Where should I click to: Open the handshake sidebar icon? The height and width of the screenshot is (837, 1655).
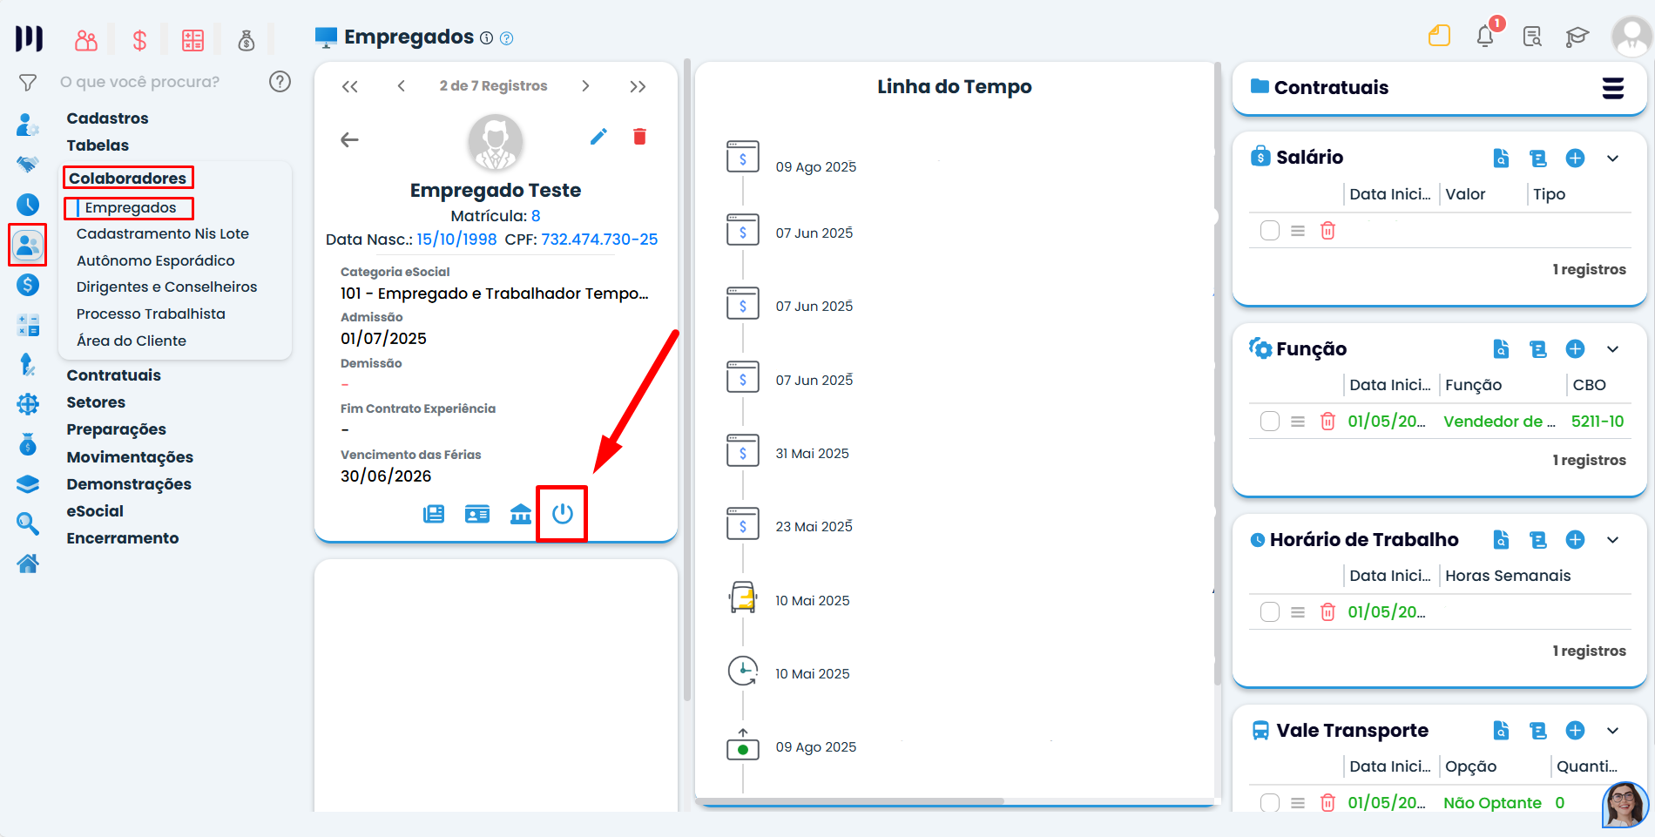(28, 165)
